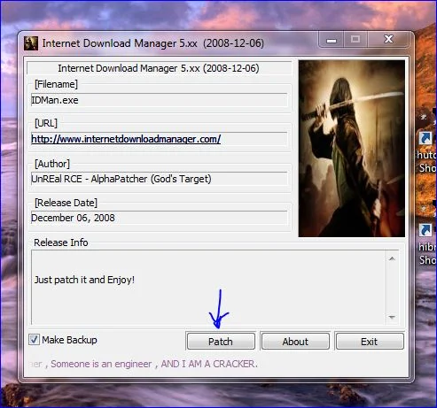Click inside the Release Info text area
Viewport: 437px width, 408px height.
(x=208, y=288)
